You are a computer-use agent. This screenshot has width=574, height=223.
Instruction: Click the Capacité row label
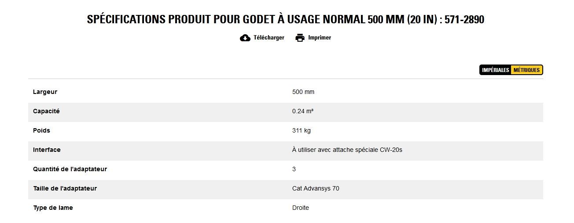tap(46, 111)
